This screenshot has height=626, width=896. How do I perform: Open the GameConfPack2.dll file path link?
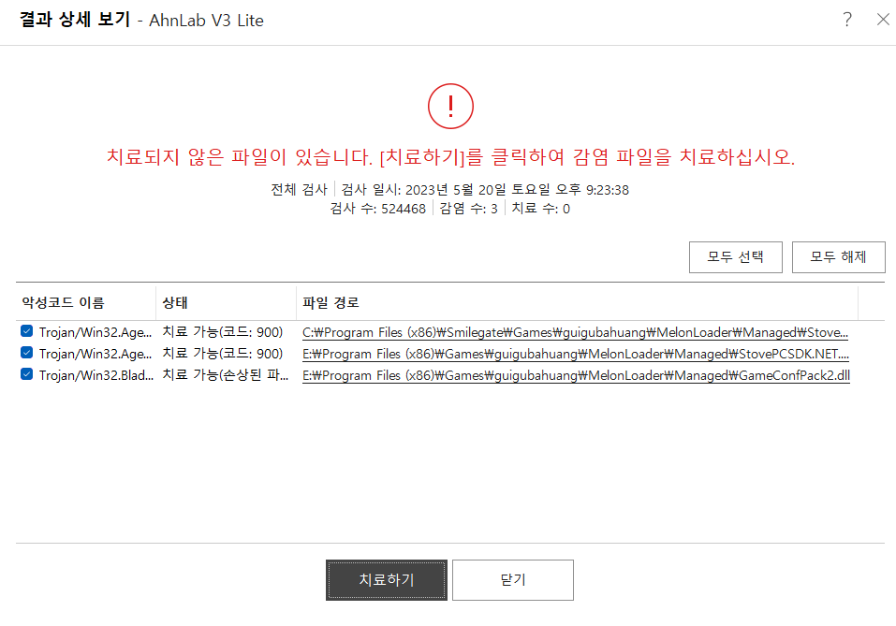(x=575, y=377)
